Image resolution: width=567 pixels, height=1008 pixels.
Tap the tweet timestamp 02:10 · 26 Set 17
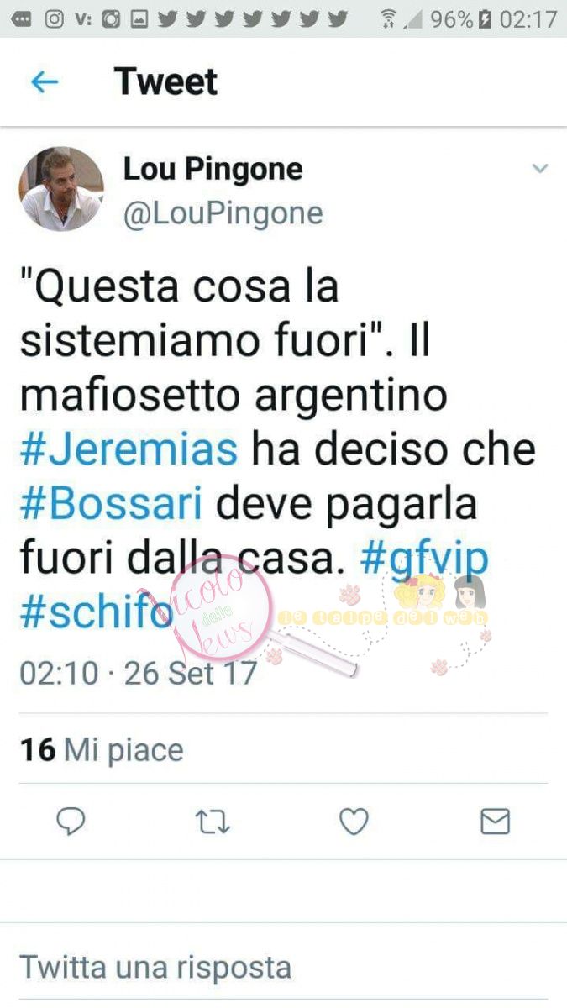[139, 673]
